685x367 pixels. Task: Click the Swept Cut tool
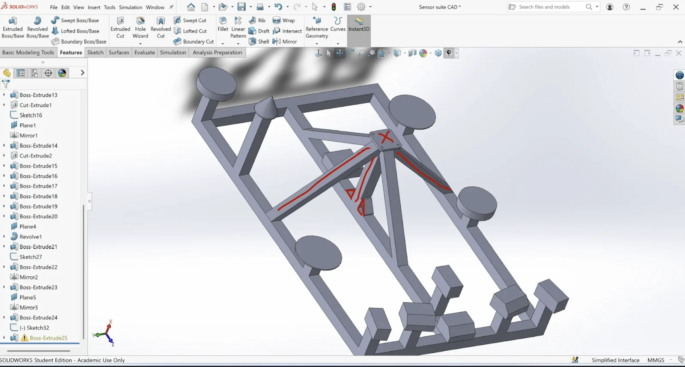point(190,20)
